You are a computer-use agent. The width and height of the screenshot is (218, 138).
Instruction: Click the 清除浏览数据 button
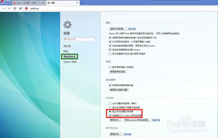[x=117, y=29]
